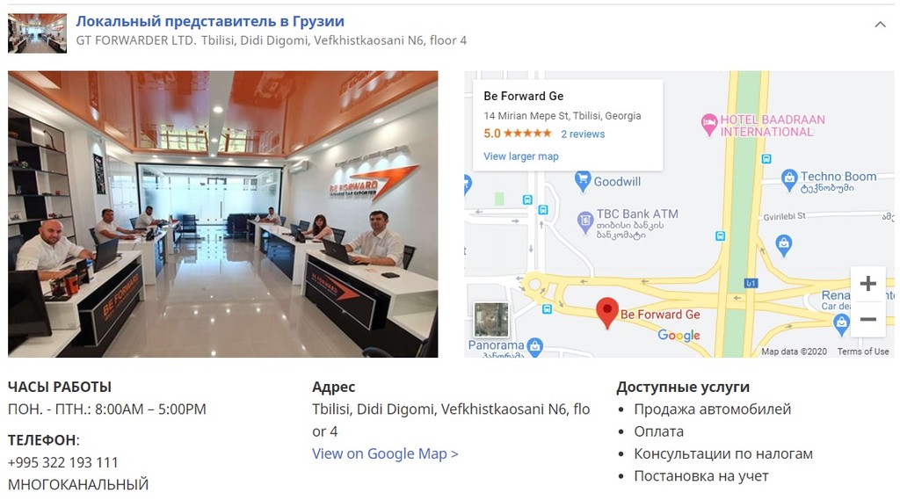Viewport: 900px width, 500px height.
Task: Open the View larger map link
Action: click(x=520, y=156)
